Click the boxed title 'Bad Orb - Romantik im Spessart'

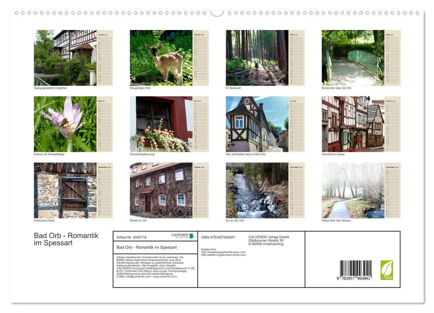tap(147, 247)
